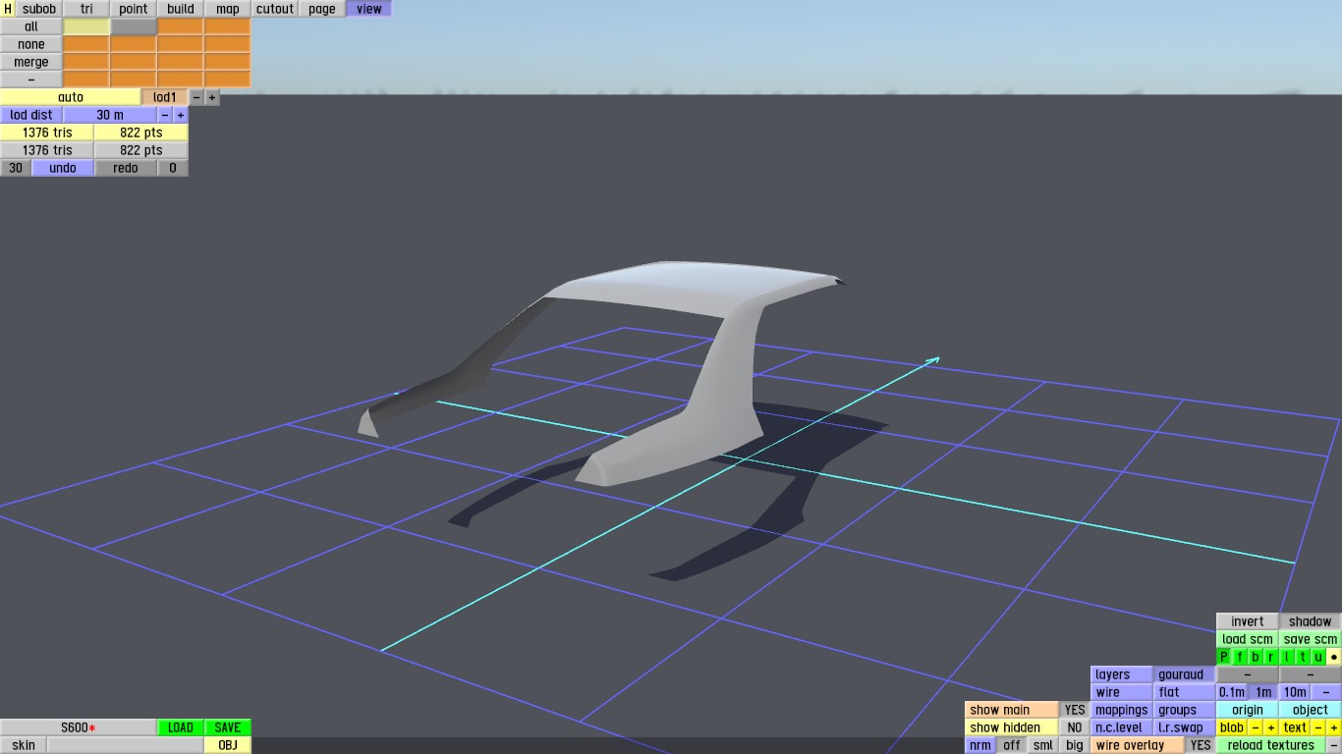
Task: Toggle the show hidden NO switch
Action: click(x=1075, y=727)
